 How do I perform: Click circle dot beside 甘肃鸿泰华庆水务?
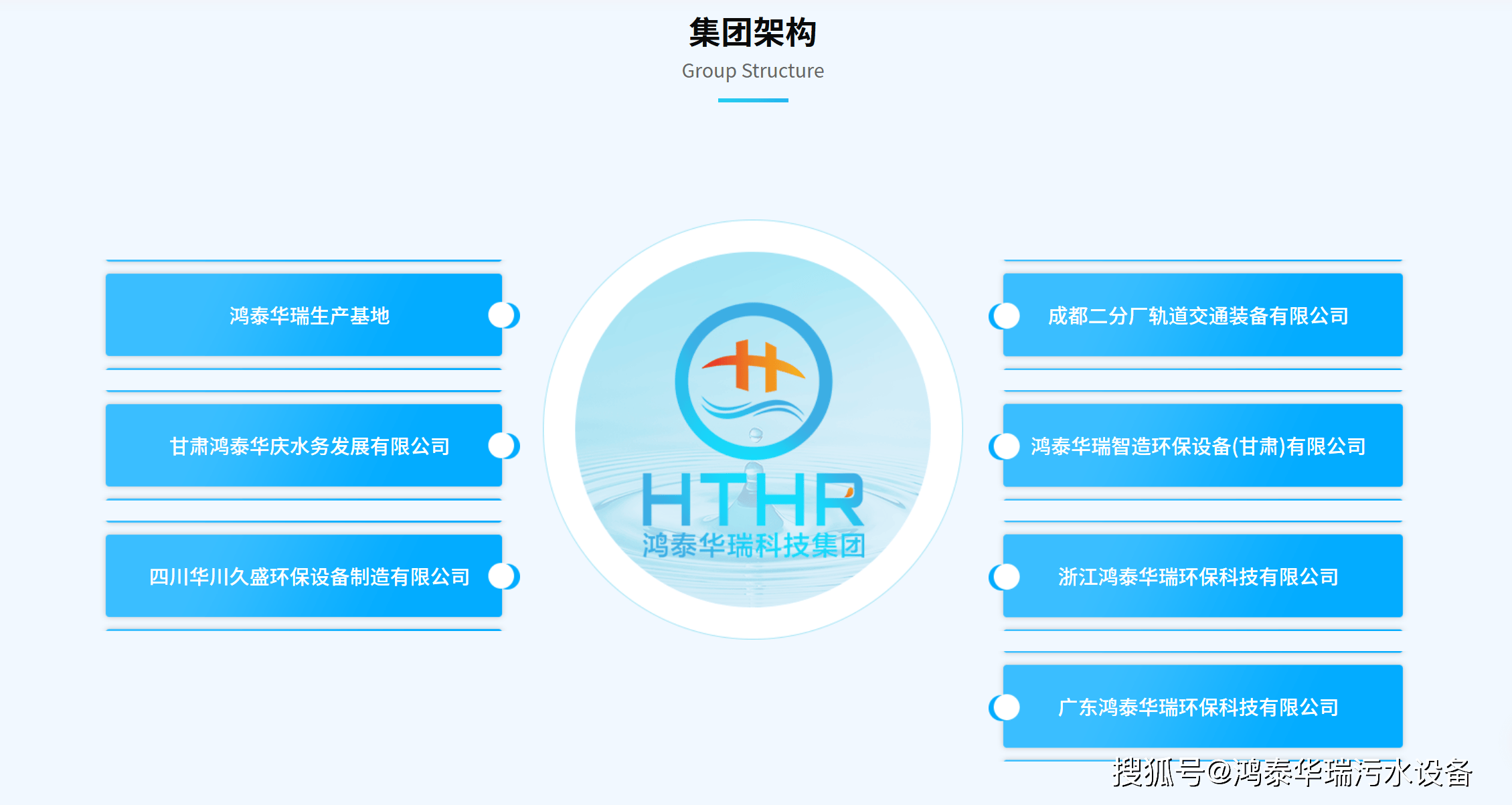502,446
